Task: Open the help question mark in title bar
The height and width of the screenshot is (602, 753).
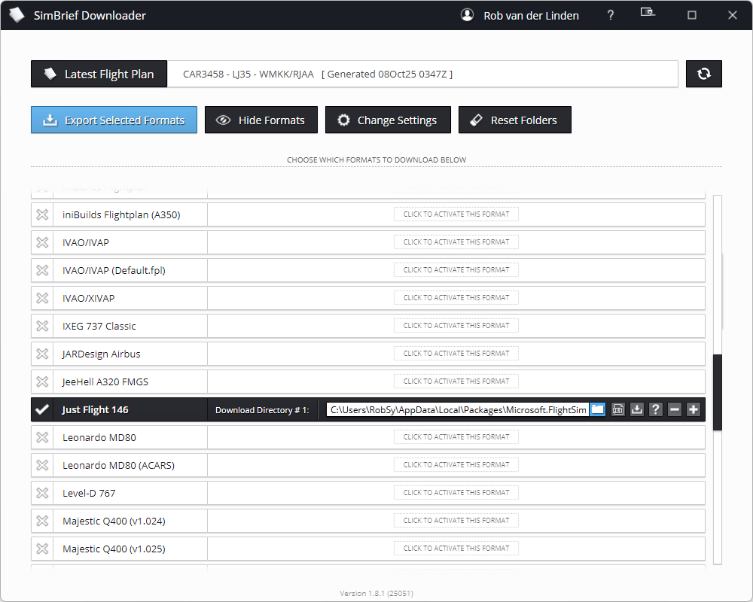Action: coord(611,15)
